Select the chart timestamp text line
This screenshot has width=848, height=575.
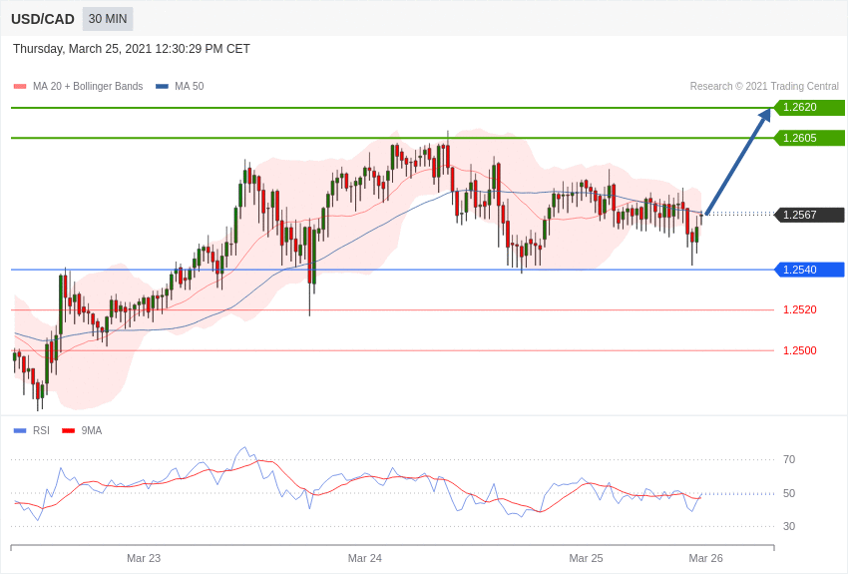[x=132, y=49]
